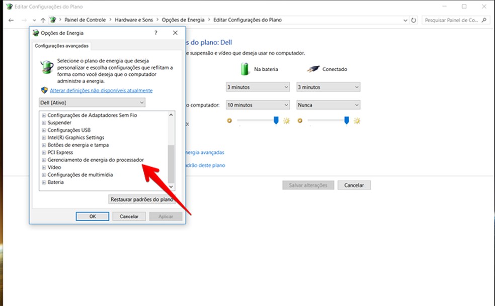This screenshot has height=306, width=495.
Task: Click the settings list scrollbar thumb
Action: pos(171,164)
